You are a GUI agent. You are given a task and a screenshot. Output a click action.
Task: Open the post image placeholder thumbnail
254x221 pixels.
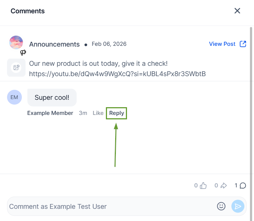[16, 68]
